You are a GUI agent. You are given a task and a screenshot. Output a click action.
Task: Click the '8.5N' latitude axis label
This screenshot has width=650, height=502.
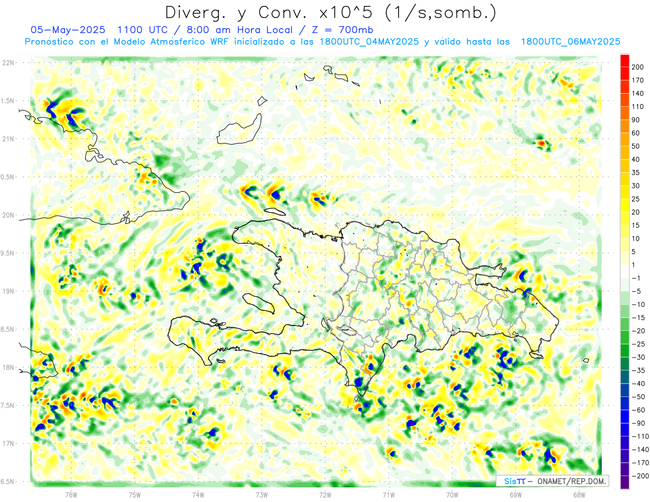click(8, 329)
